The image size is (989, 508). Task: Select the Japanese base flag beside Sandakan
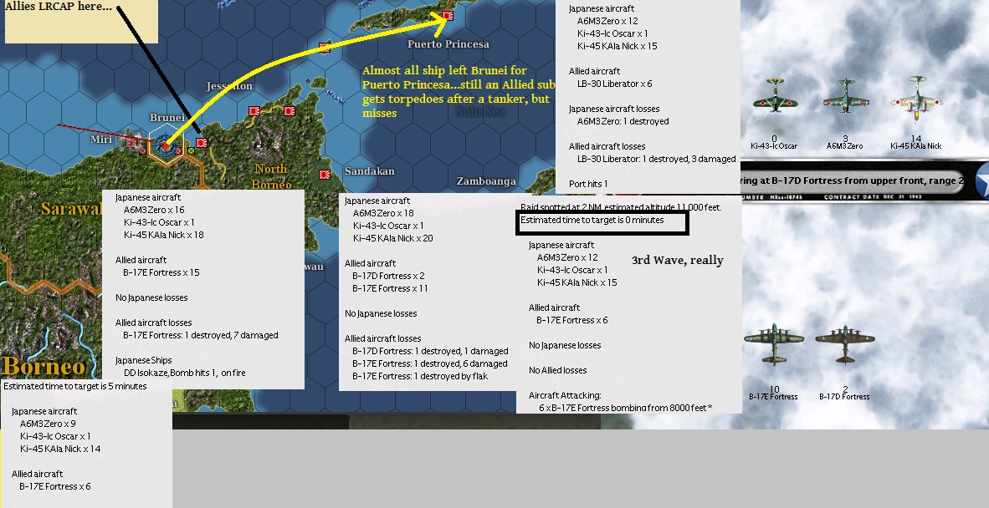click(x=325, y=175)
